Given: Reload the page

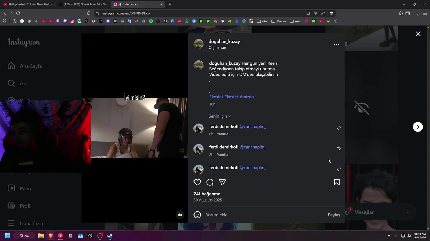Looking at the screenshot, I should click(x=18, y=13).
